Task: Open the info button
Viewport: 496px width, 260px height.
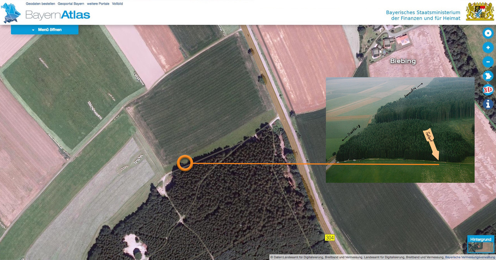Action: coord(488,104)
